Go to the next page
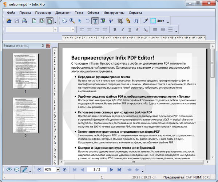Viewport: 218px width, 182px height. (111, 170)
